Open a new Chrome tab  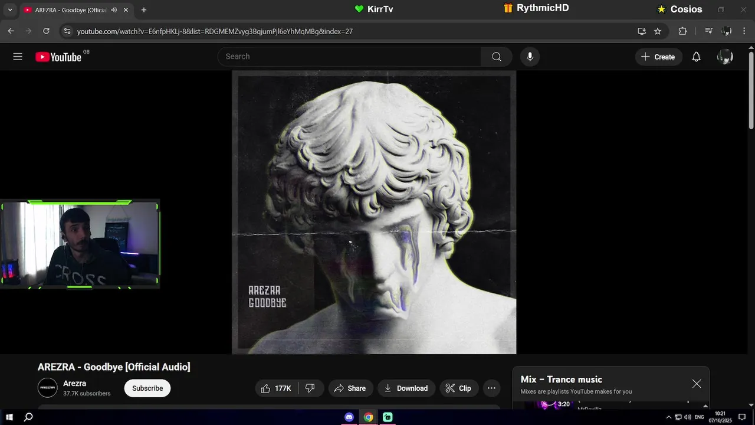click(x=144, y=10)
